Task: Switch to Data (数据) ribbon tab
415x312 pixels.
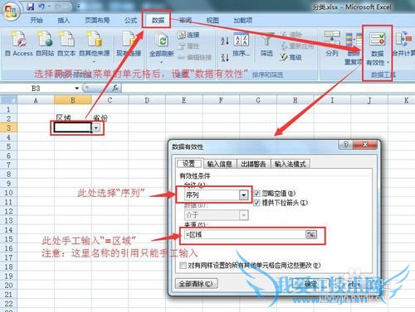Action: 158,21
